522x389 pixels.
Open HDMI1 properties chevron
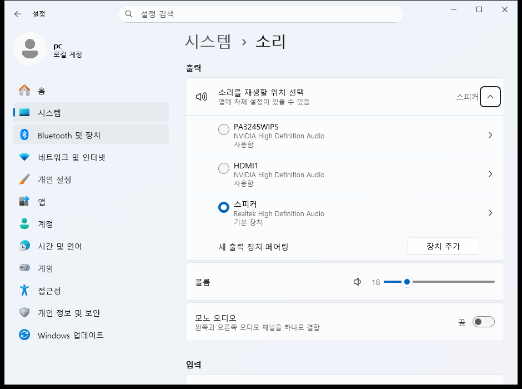490,174
